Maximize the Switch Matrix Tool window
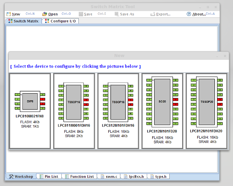The height and width of the screenshot is (186, 233). 208,7
